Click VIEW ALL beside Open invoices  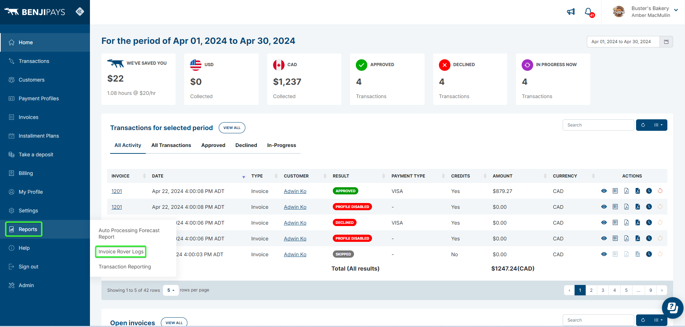pos(174,322)
